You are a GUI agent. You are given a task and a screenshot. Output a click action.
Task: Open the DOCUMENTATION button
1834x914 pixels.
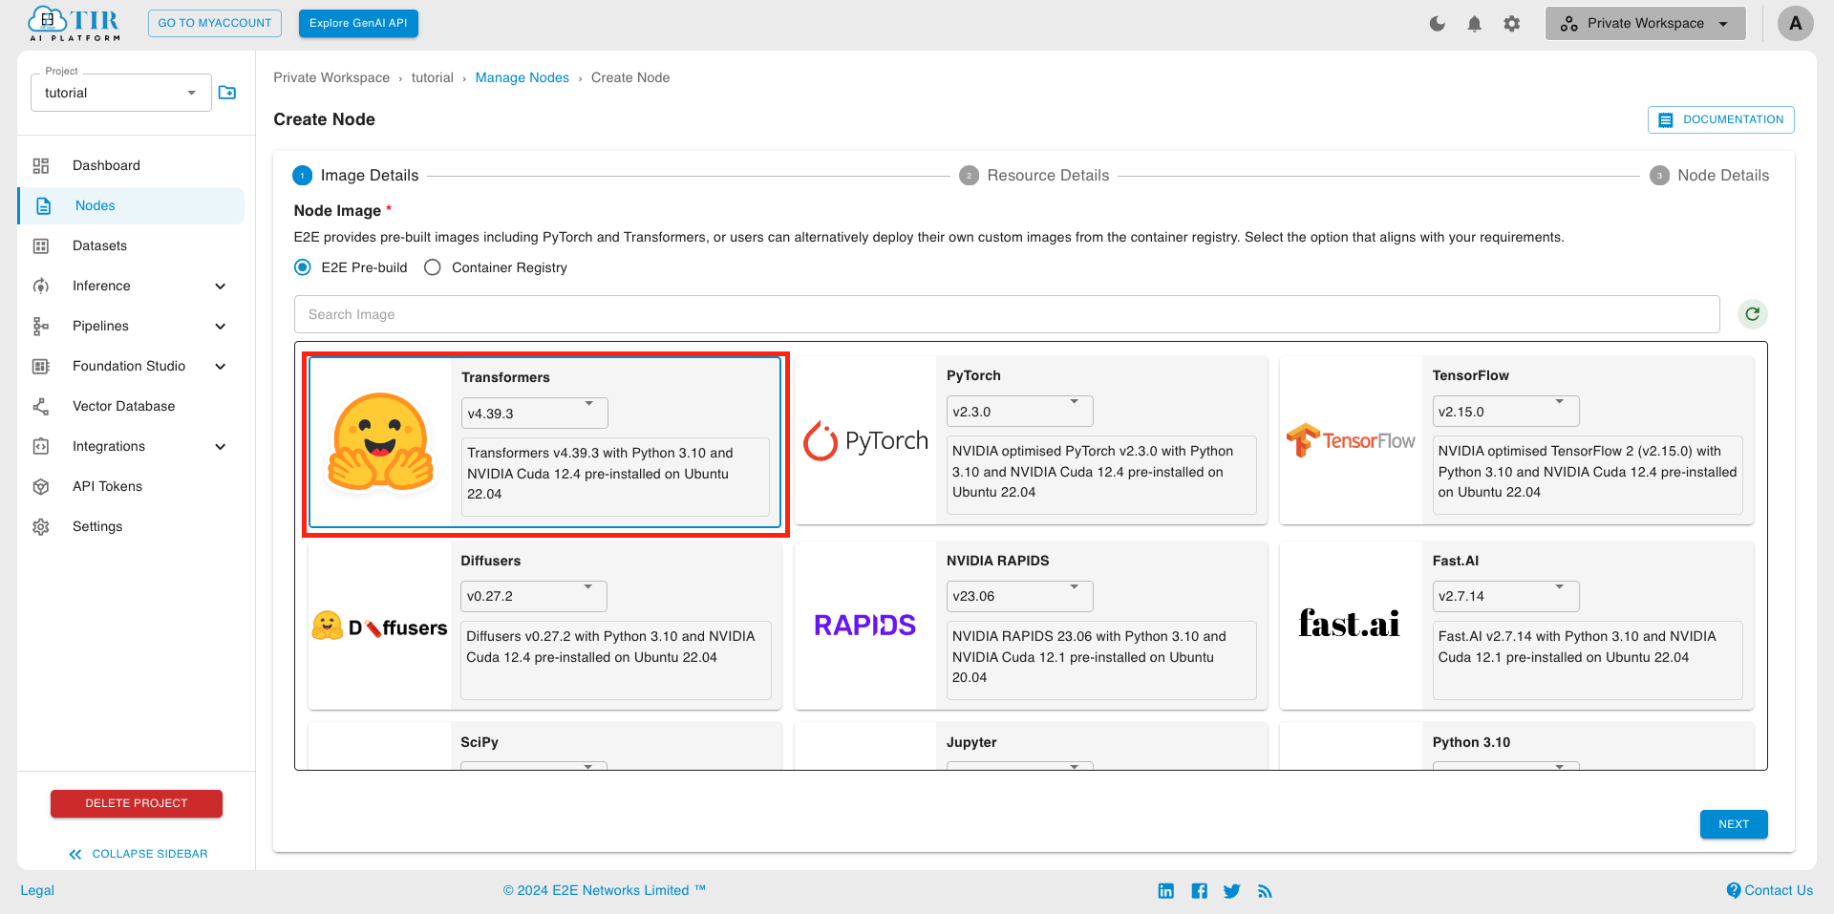(1721, 119)
